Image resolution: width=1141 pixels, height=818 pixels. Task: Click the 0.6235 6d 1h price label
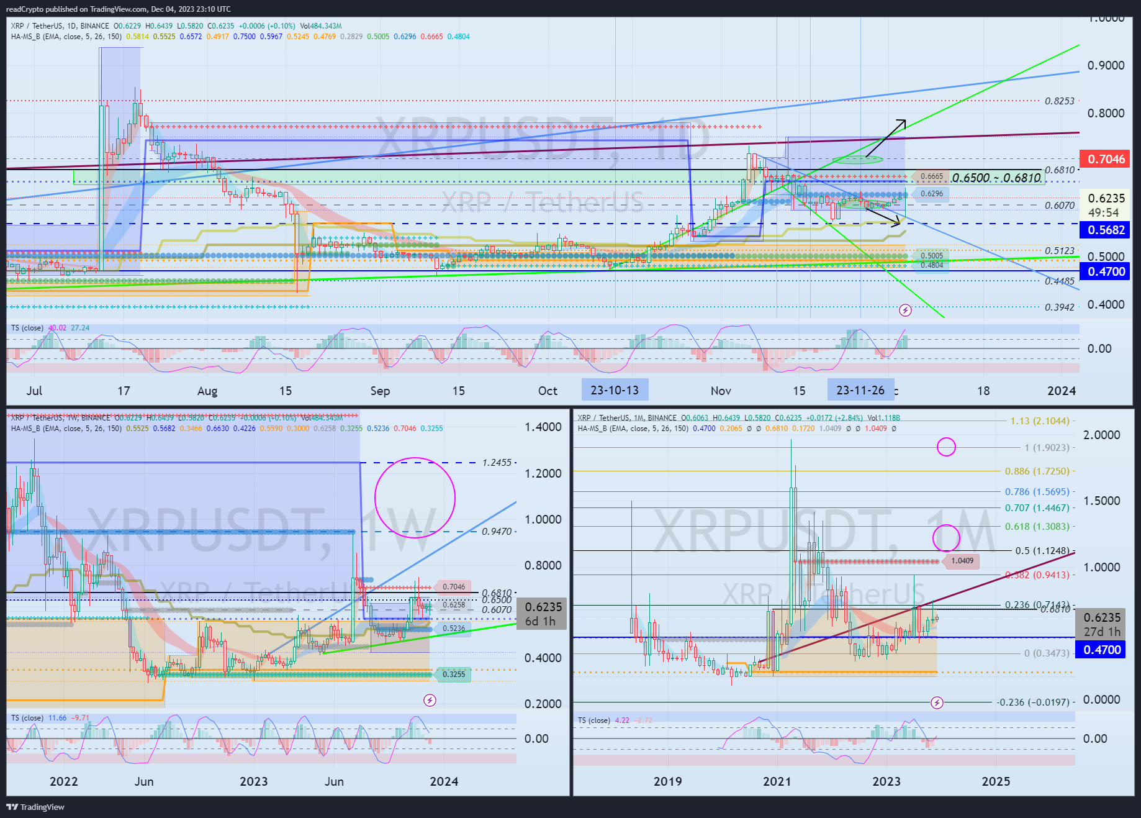543,614
